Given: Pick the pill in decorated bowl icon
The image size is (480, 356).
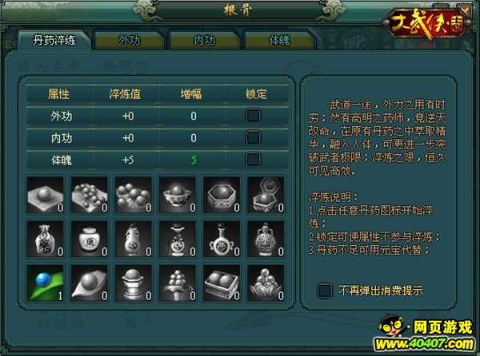Looking at the screenshot, I should (178, 195).
